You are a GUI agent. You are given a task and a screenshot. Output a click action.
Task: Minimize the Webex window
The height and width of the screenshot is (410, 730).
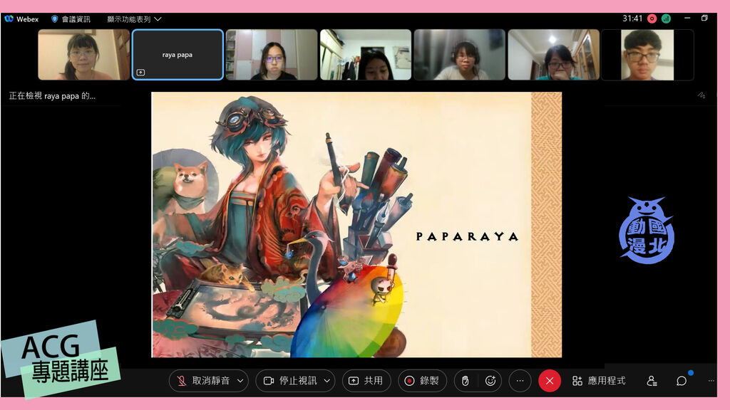(x=687, y=18)
